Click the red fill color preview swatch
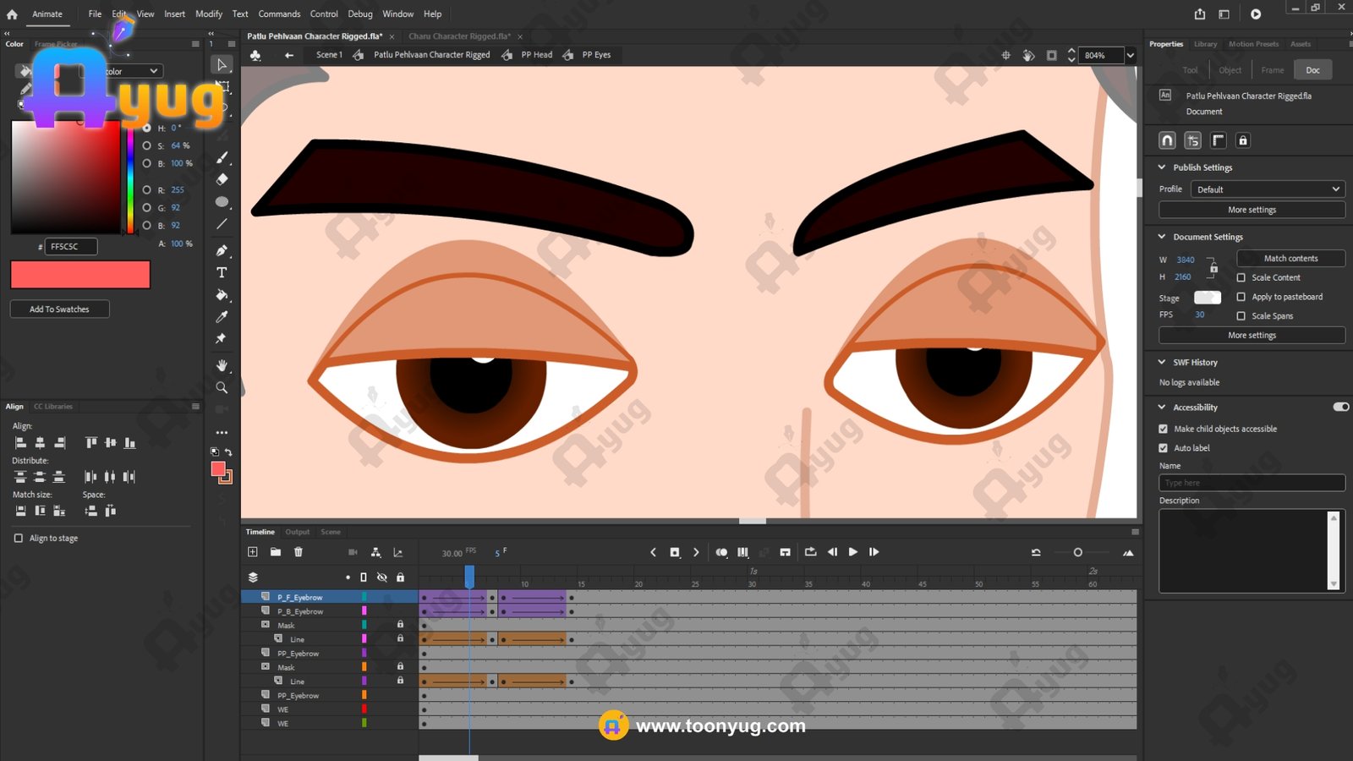This screenshot has width=1353, height=761. [x=80, y=275]
